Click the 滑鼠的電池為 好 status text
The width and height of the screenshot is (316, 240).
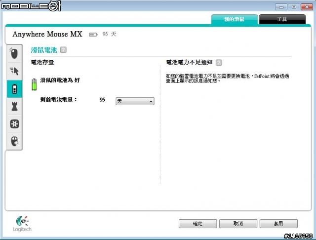[x=60, y=80]
